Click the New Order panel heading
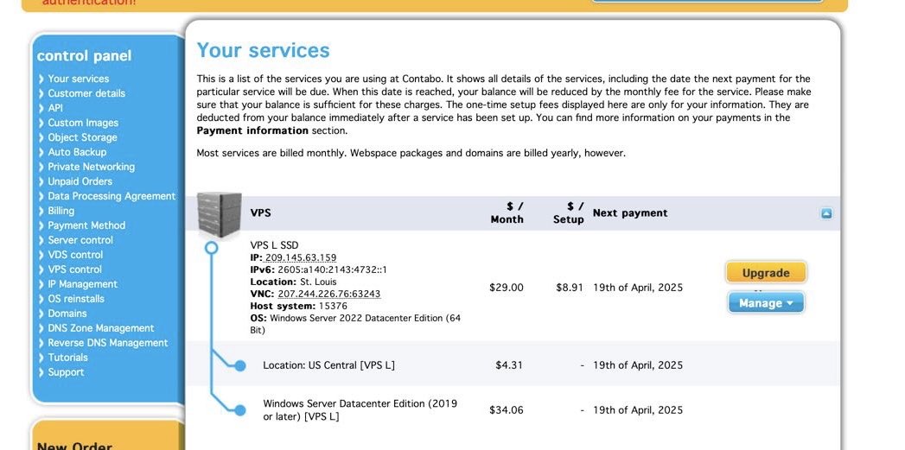This screenshot has height=450, width=905. [x=74, y=446]
